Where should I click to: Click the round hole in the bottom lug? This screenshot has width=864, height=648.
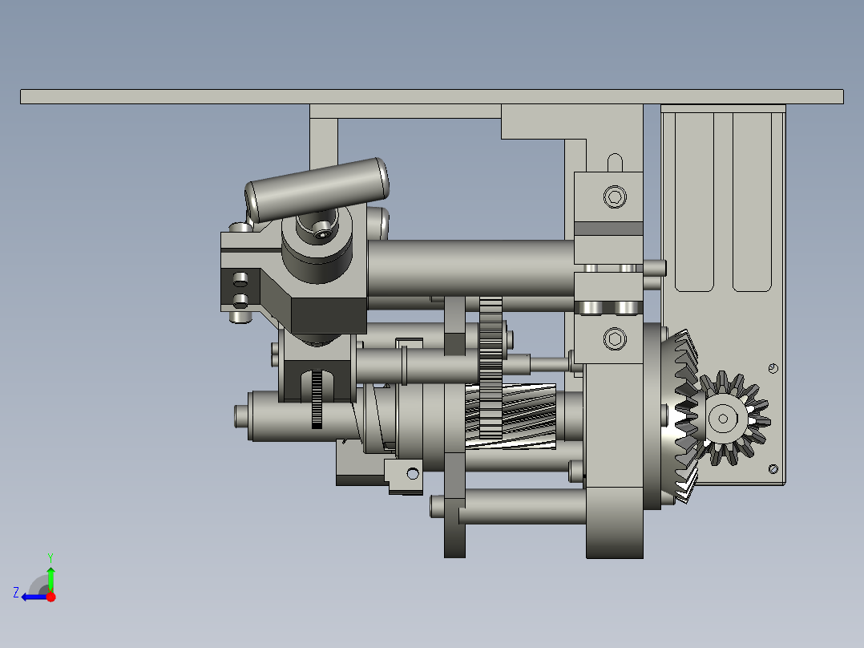(x=413, y=473)
